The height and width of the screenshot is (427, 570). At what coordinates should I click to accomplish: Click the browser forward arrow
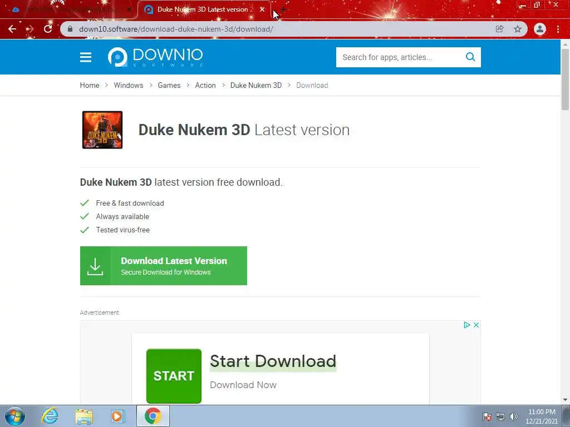pos(30,29)
